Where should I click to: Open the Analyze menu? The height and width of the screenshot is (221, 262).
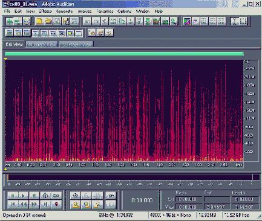85,11
